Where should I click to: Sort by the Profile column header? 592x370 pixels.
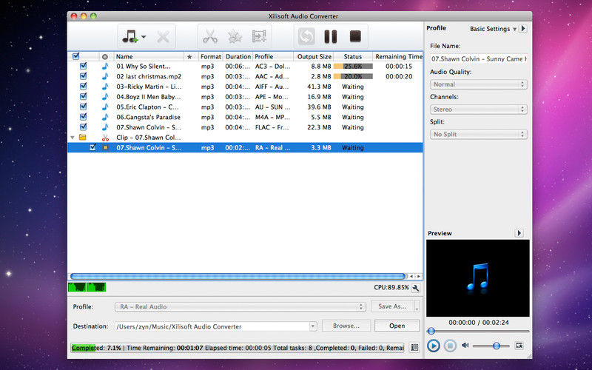(x=273, y=56)
